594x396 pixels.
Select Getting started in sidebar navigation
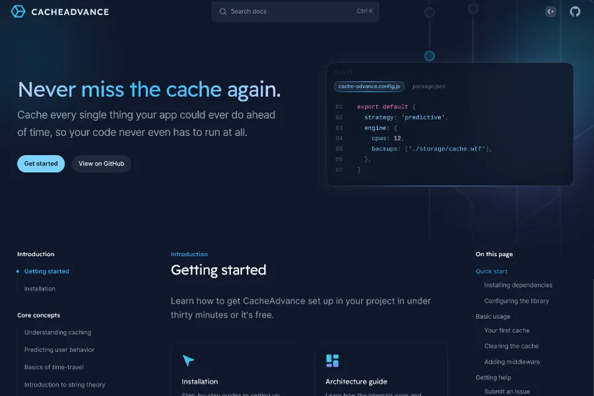46,271
